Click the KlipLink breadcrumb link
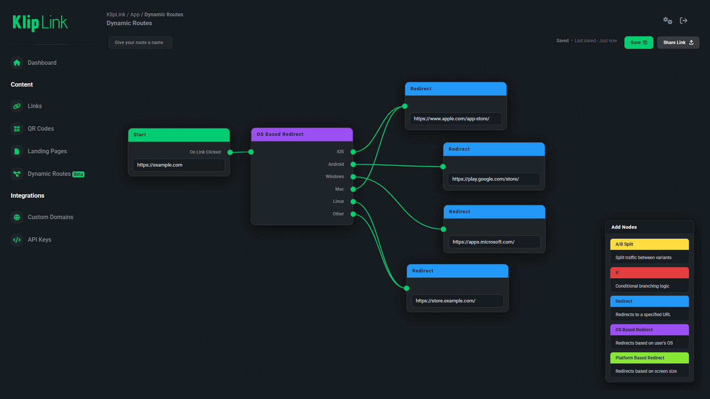Image resolution: width=710 pixels, height=399 pixels. tap(116, 14)
